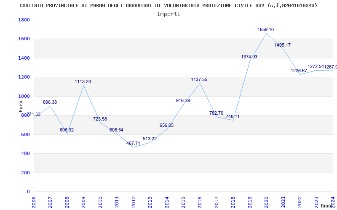Click the 600 y-axis tick label
The height and width of the screenshot is (210, 337).
click(25, 134)
